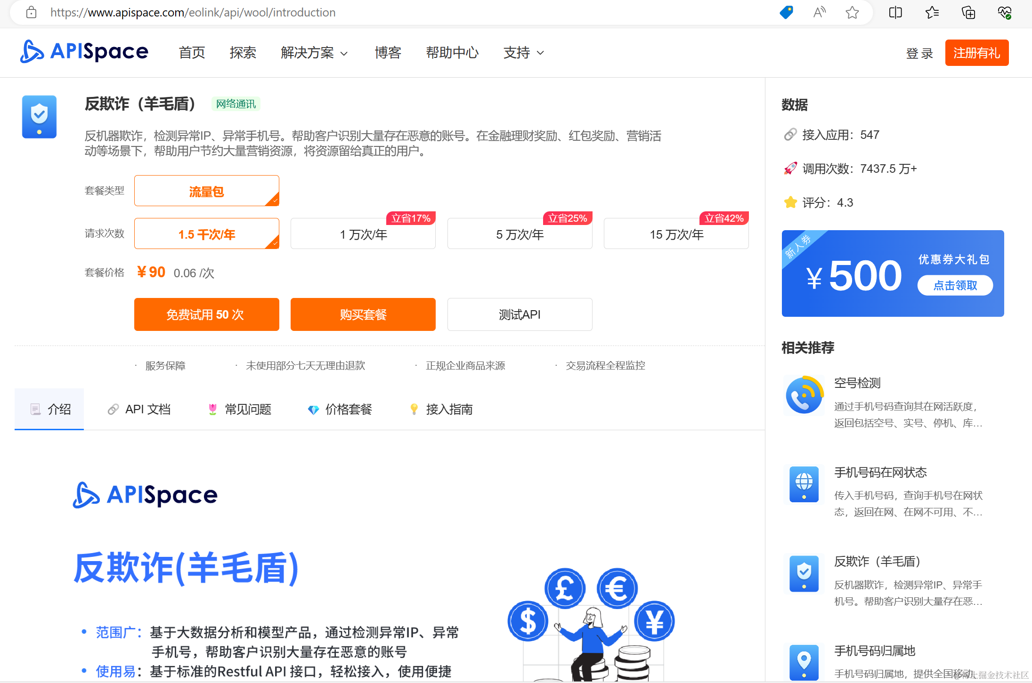1032x683 pixels.
Task: Click the 空号检测 phone icon
Action: [x=804, y=395]
